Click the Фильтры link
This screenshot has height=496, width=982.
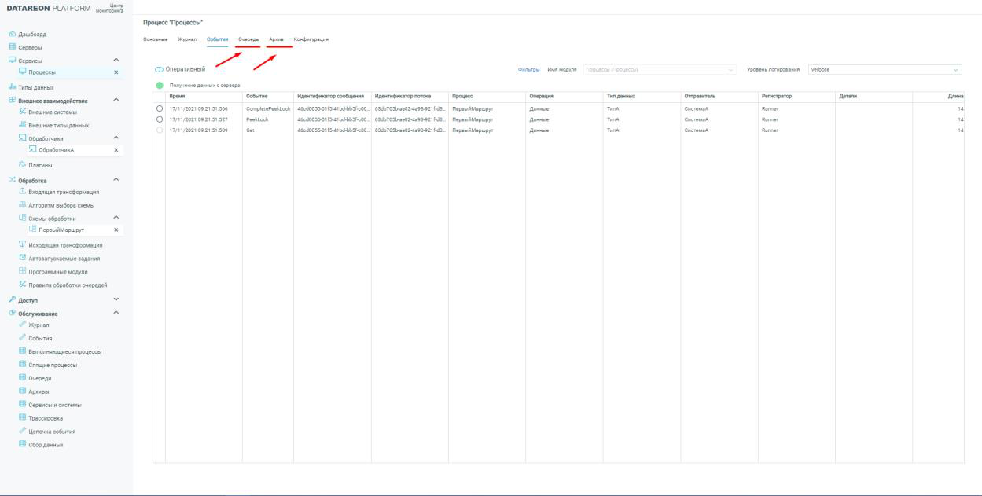(528, 70)
